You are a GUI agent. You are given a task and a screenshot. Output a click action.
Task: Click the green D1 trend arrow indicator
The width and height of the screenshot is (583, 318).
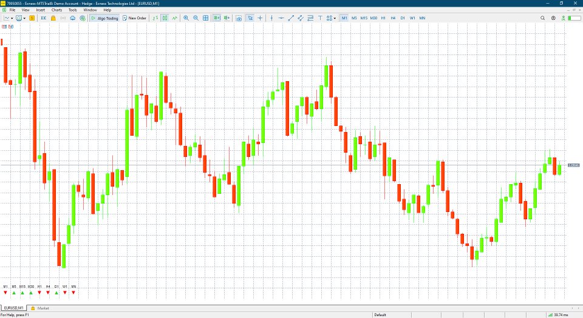[56, 293]
